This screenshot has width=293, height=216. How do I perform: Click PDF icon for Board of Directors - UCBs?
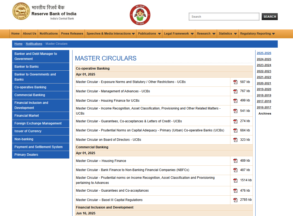(235, 140)
